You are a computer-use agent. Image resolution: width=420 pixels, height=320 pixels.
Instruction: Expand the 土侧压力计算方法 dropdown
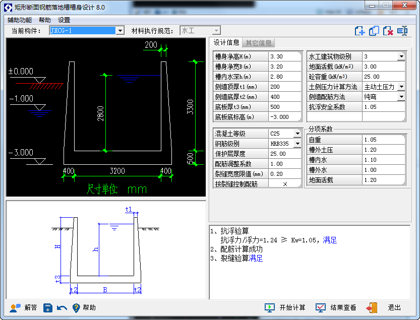pyautogui.click(x=401, y=87)
